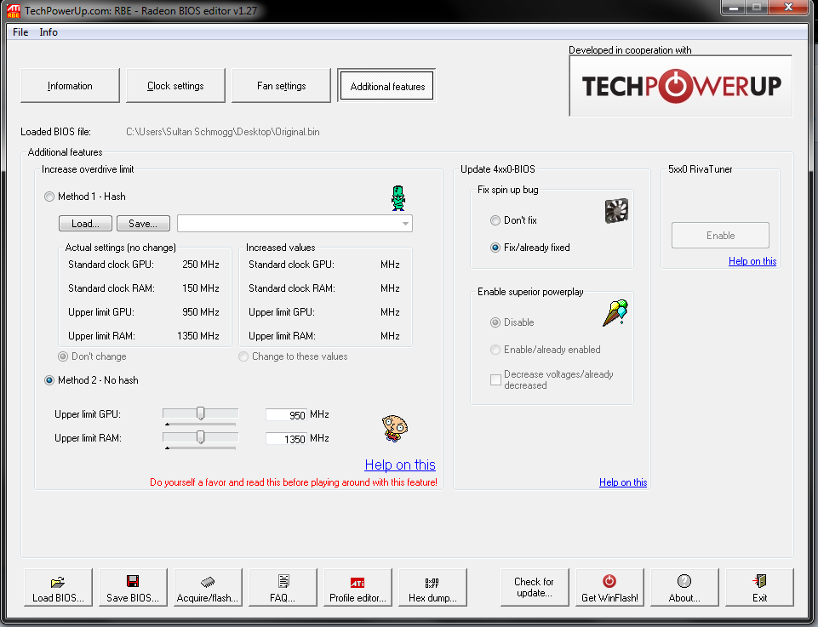This screenshot has width=818, height=627.
Task: Click the Exit door icon
Action: click(759, 580)
